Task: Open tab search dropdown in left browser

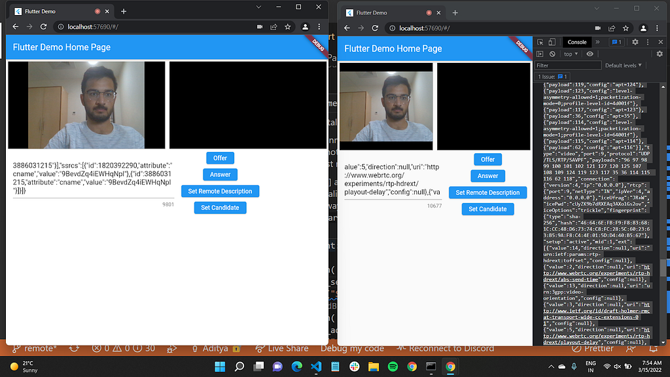Action: (x=258, y=7)
